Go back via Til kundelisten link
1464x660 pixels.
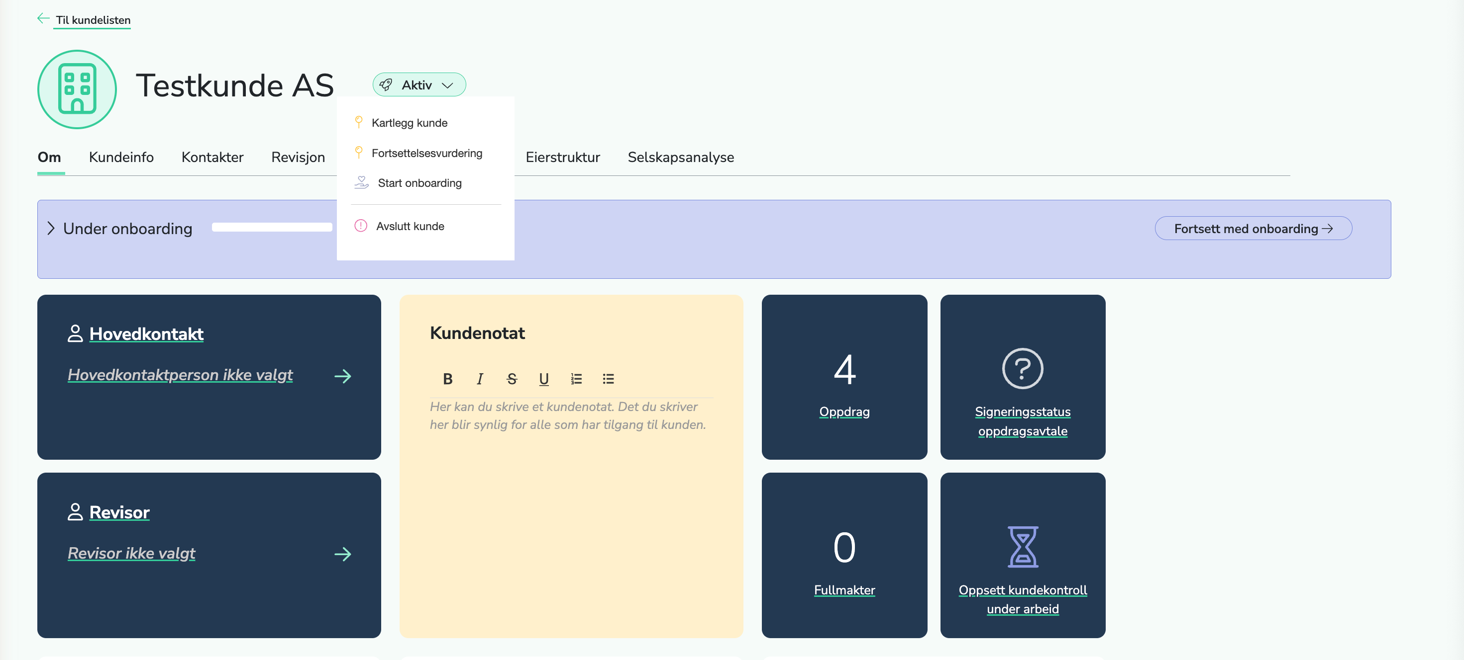click(x=93, y=20)
